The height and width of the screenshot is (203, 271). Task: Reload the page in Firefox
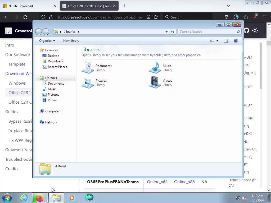25,17
